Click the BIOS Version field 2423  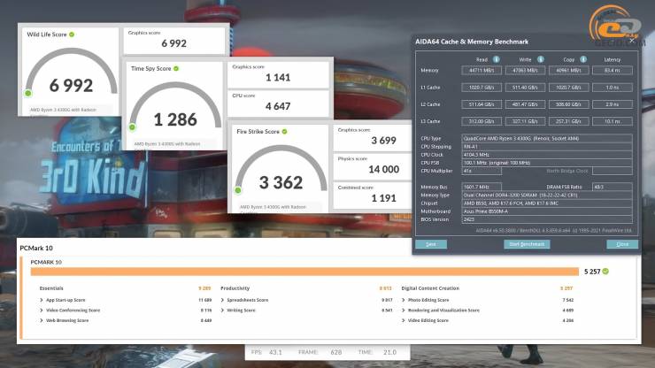[x=547, y=219]
